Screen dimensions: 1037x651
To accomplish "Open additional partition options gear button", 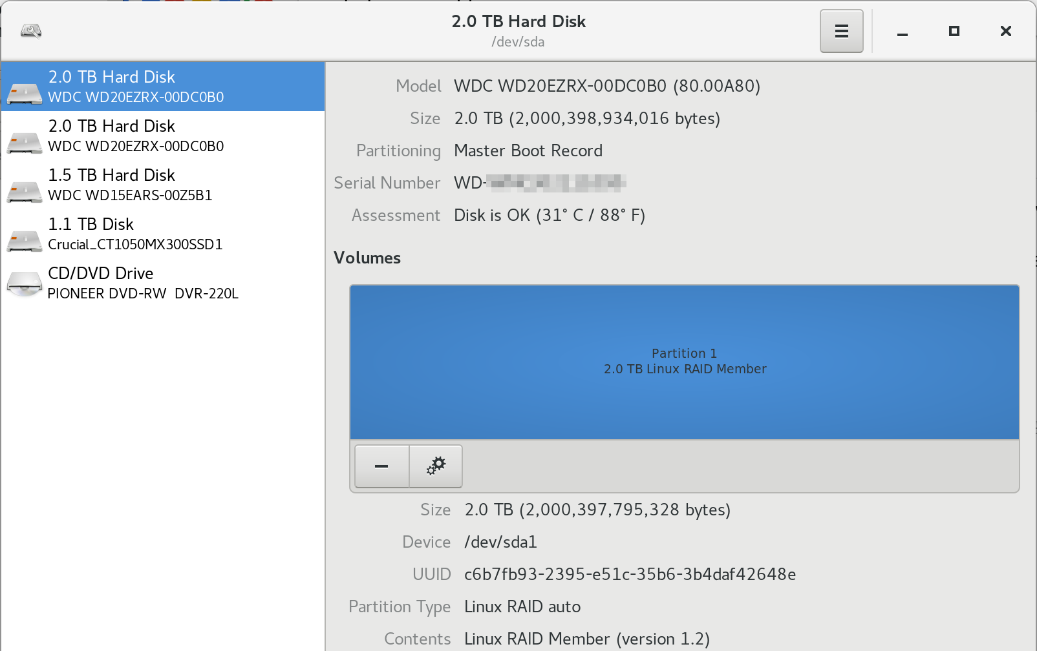I will coord(436,466).
